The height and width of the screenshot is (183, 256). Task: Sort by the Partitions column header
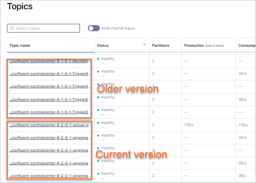pyautogui.click(x=160, y=45)
